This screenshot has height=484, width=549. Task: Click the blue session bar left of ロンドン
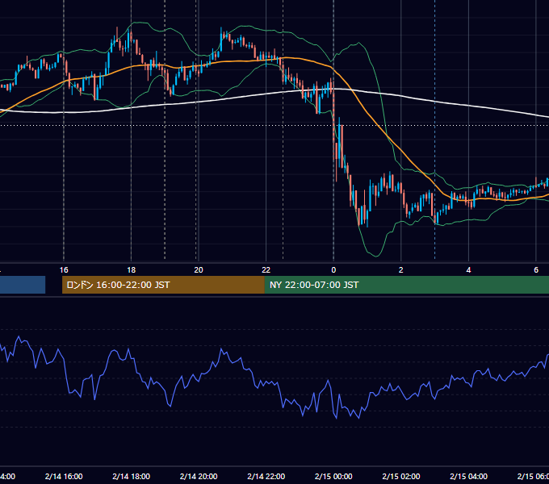[23, 285]
